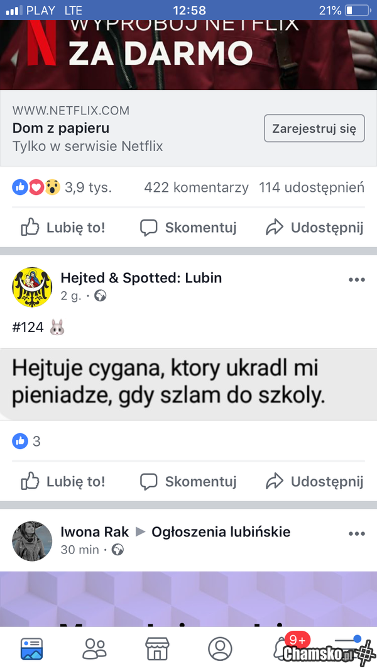The height and width of the screenshot is (671, 377).
Task: Open the Ogłoszenia lubińskie group link
Action: coord(221,532)
